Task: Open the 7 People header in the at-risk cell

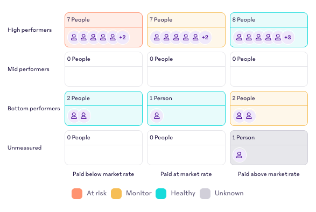Action: point(103,20)
